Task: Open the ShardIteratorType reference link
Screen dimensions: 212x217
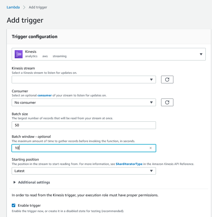Action: coord(129,164)
